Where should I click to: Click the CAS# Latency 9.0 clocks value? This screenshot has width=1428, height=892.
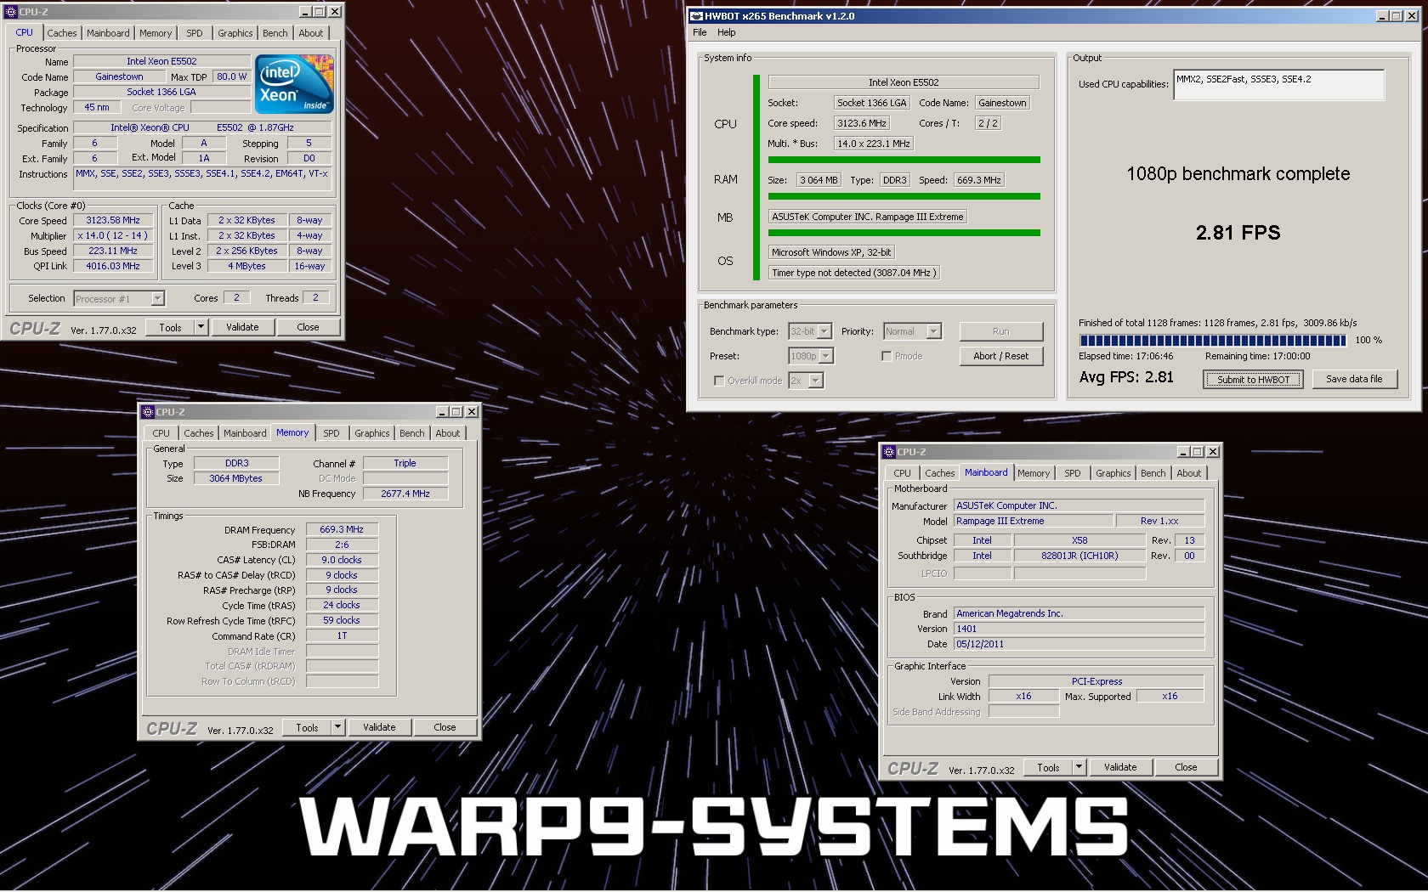coord(342,560)
